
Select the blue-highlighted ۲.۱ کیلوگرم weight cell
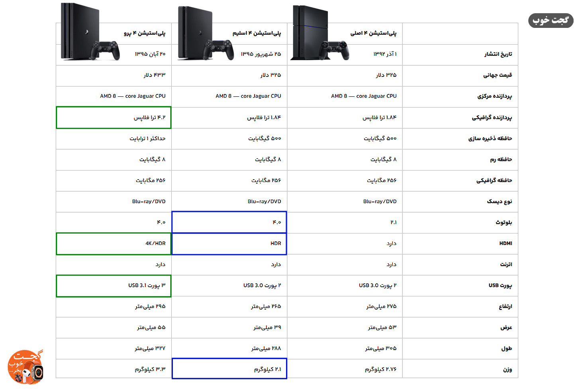coord(229,368)
